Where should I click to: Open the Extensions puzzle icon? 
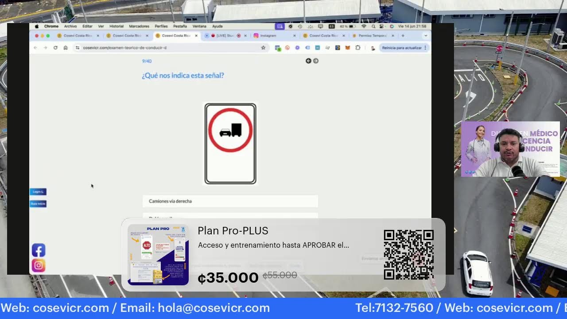click(x=358, y=47)
